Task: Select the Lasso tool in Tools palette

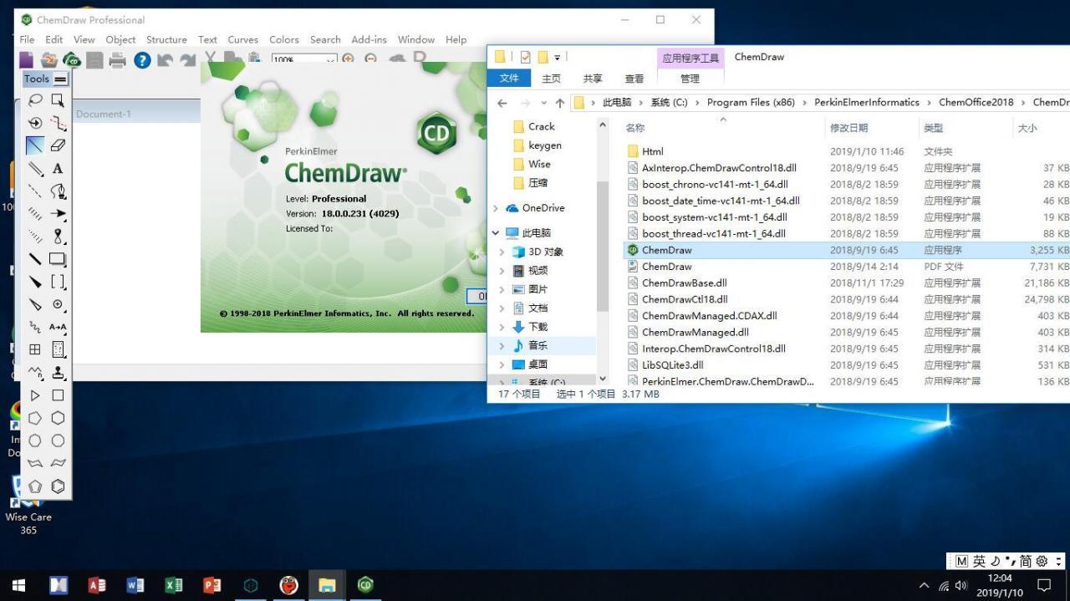Action: 35,100
